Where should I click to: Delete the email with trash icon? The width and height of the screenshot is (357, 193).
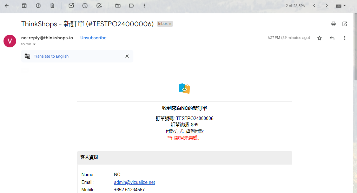(52, 6)
